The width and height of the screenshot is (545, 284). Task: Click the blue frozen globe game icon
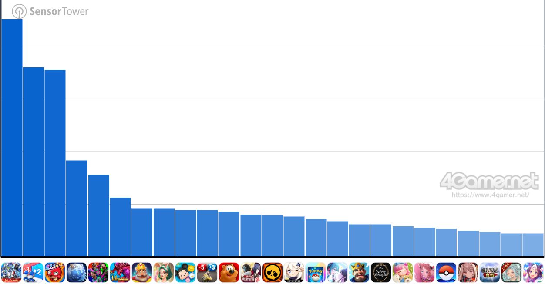77,272
